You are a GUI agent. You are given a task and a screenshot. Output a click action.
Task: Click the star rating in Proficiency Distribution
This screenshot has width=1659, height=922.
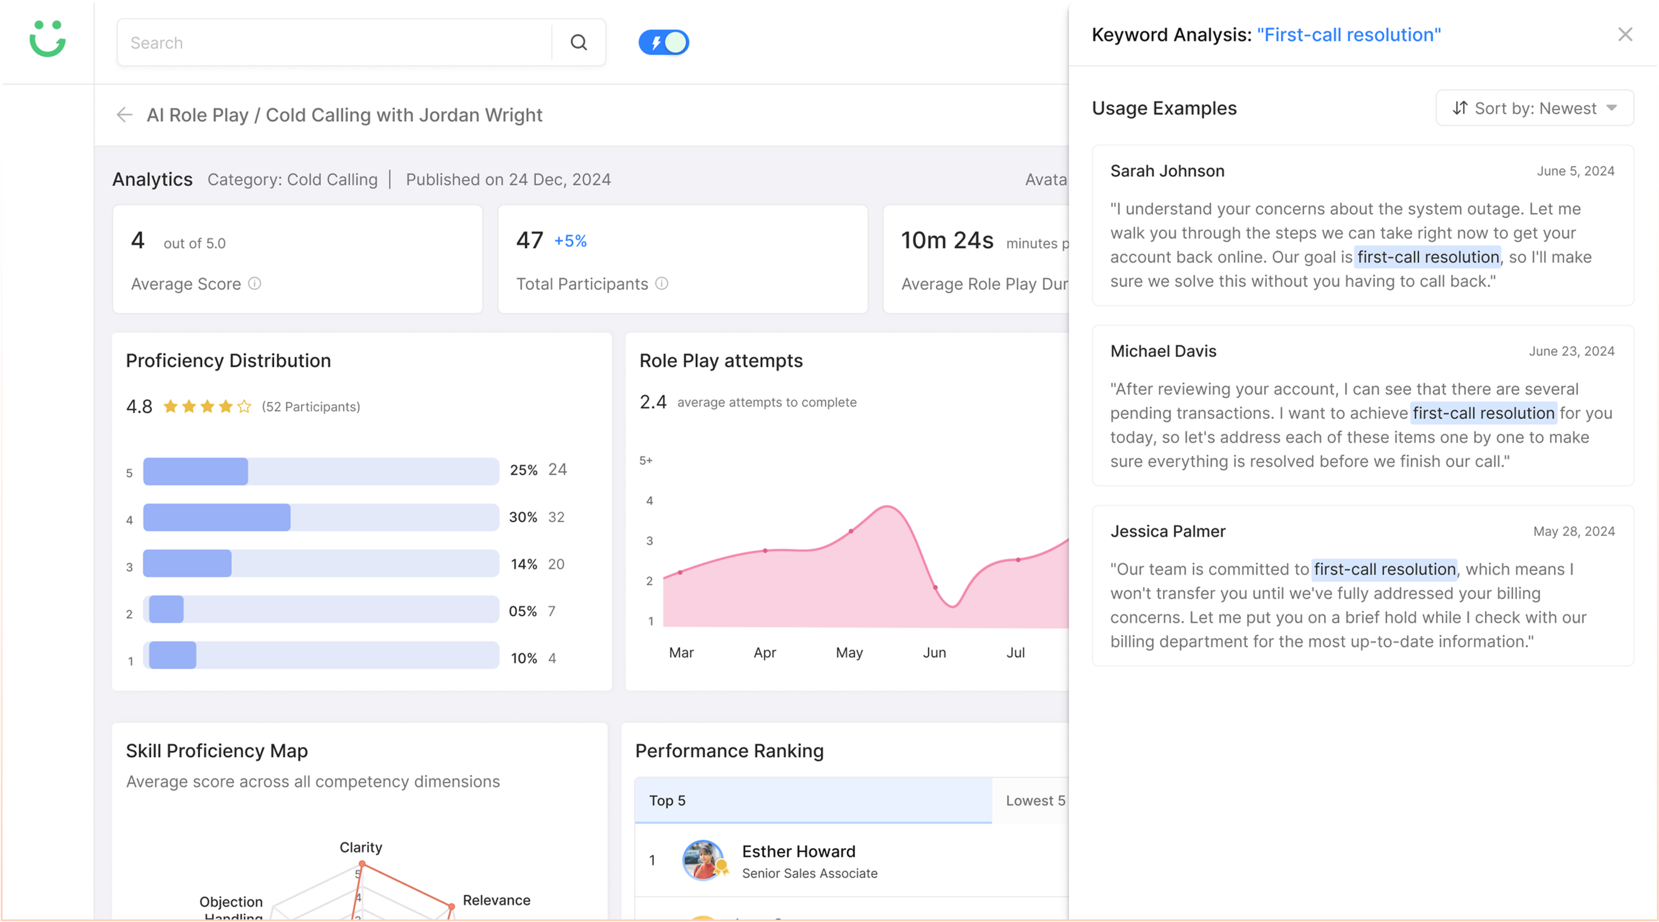coord(207,406)
